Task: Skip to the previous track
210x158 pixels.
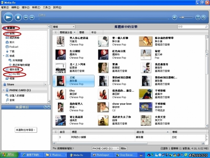Action: [x=26, y=17]
